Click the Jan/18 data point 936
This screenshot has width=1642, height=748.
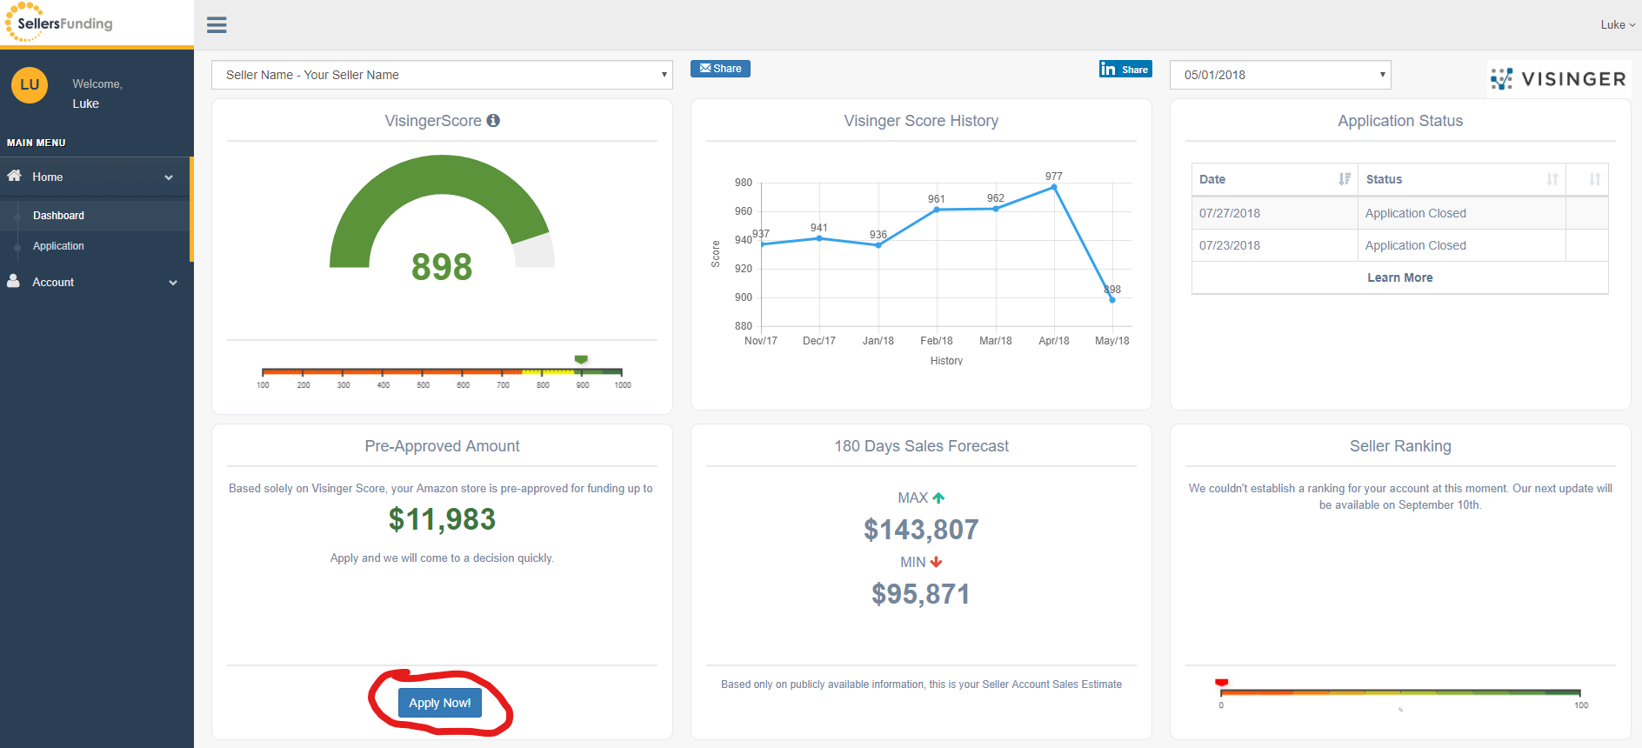point(878,245)
